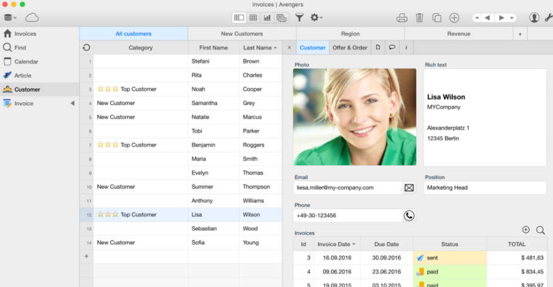
Task: Switch to grid table view
Action: 253,18
